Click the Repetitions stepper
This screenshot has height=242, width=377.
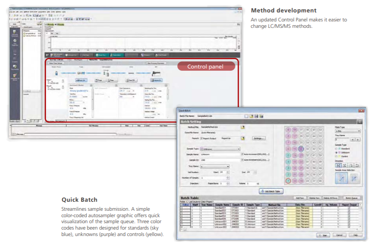(x=228, y=184)
